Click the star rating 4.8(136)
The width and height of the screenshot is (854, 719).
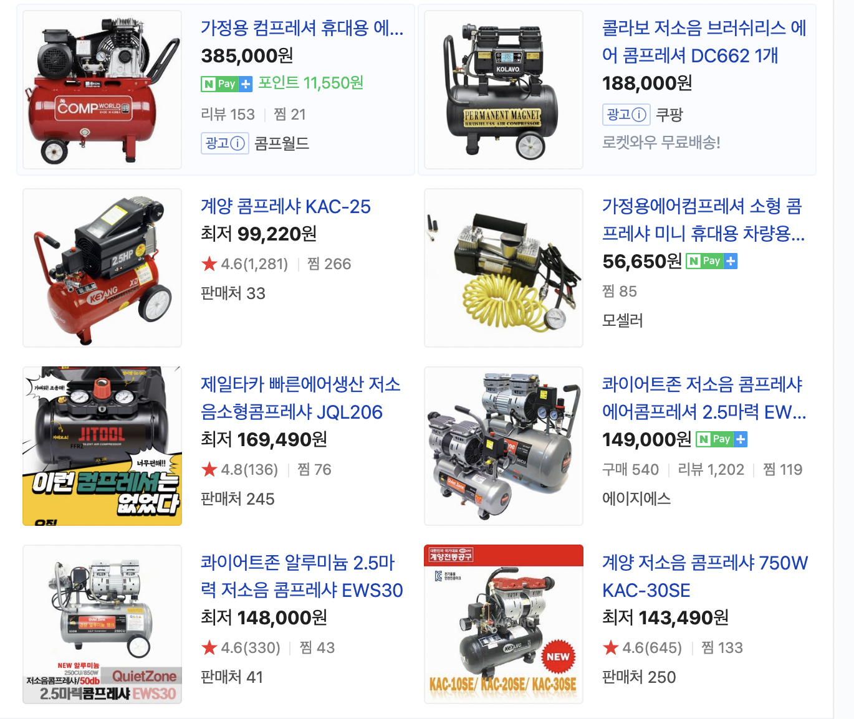point(240,469)
